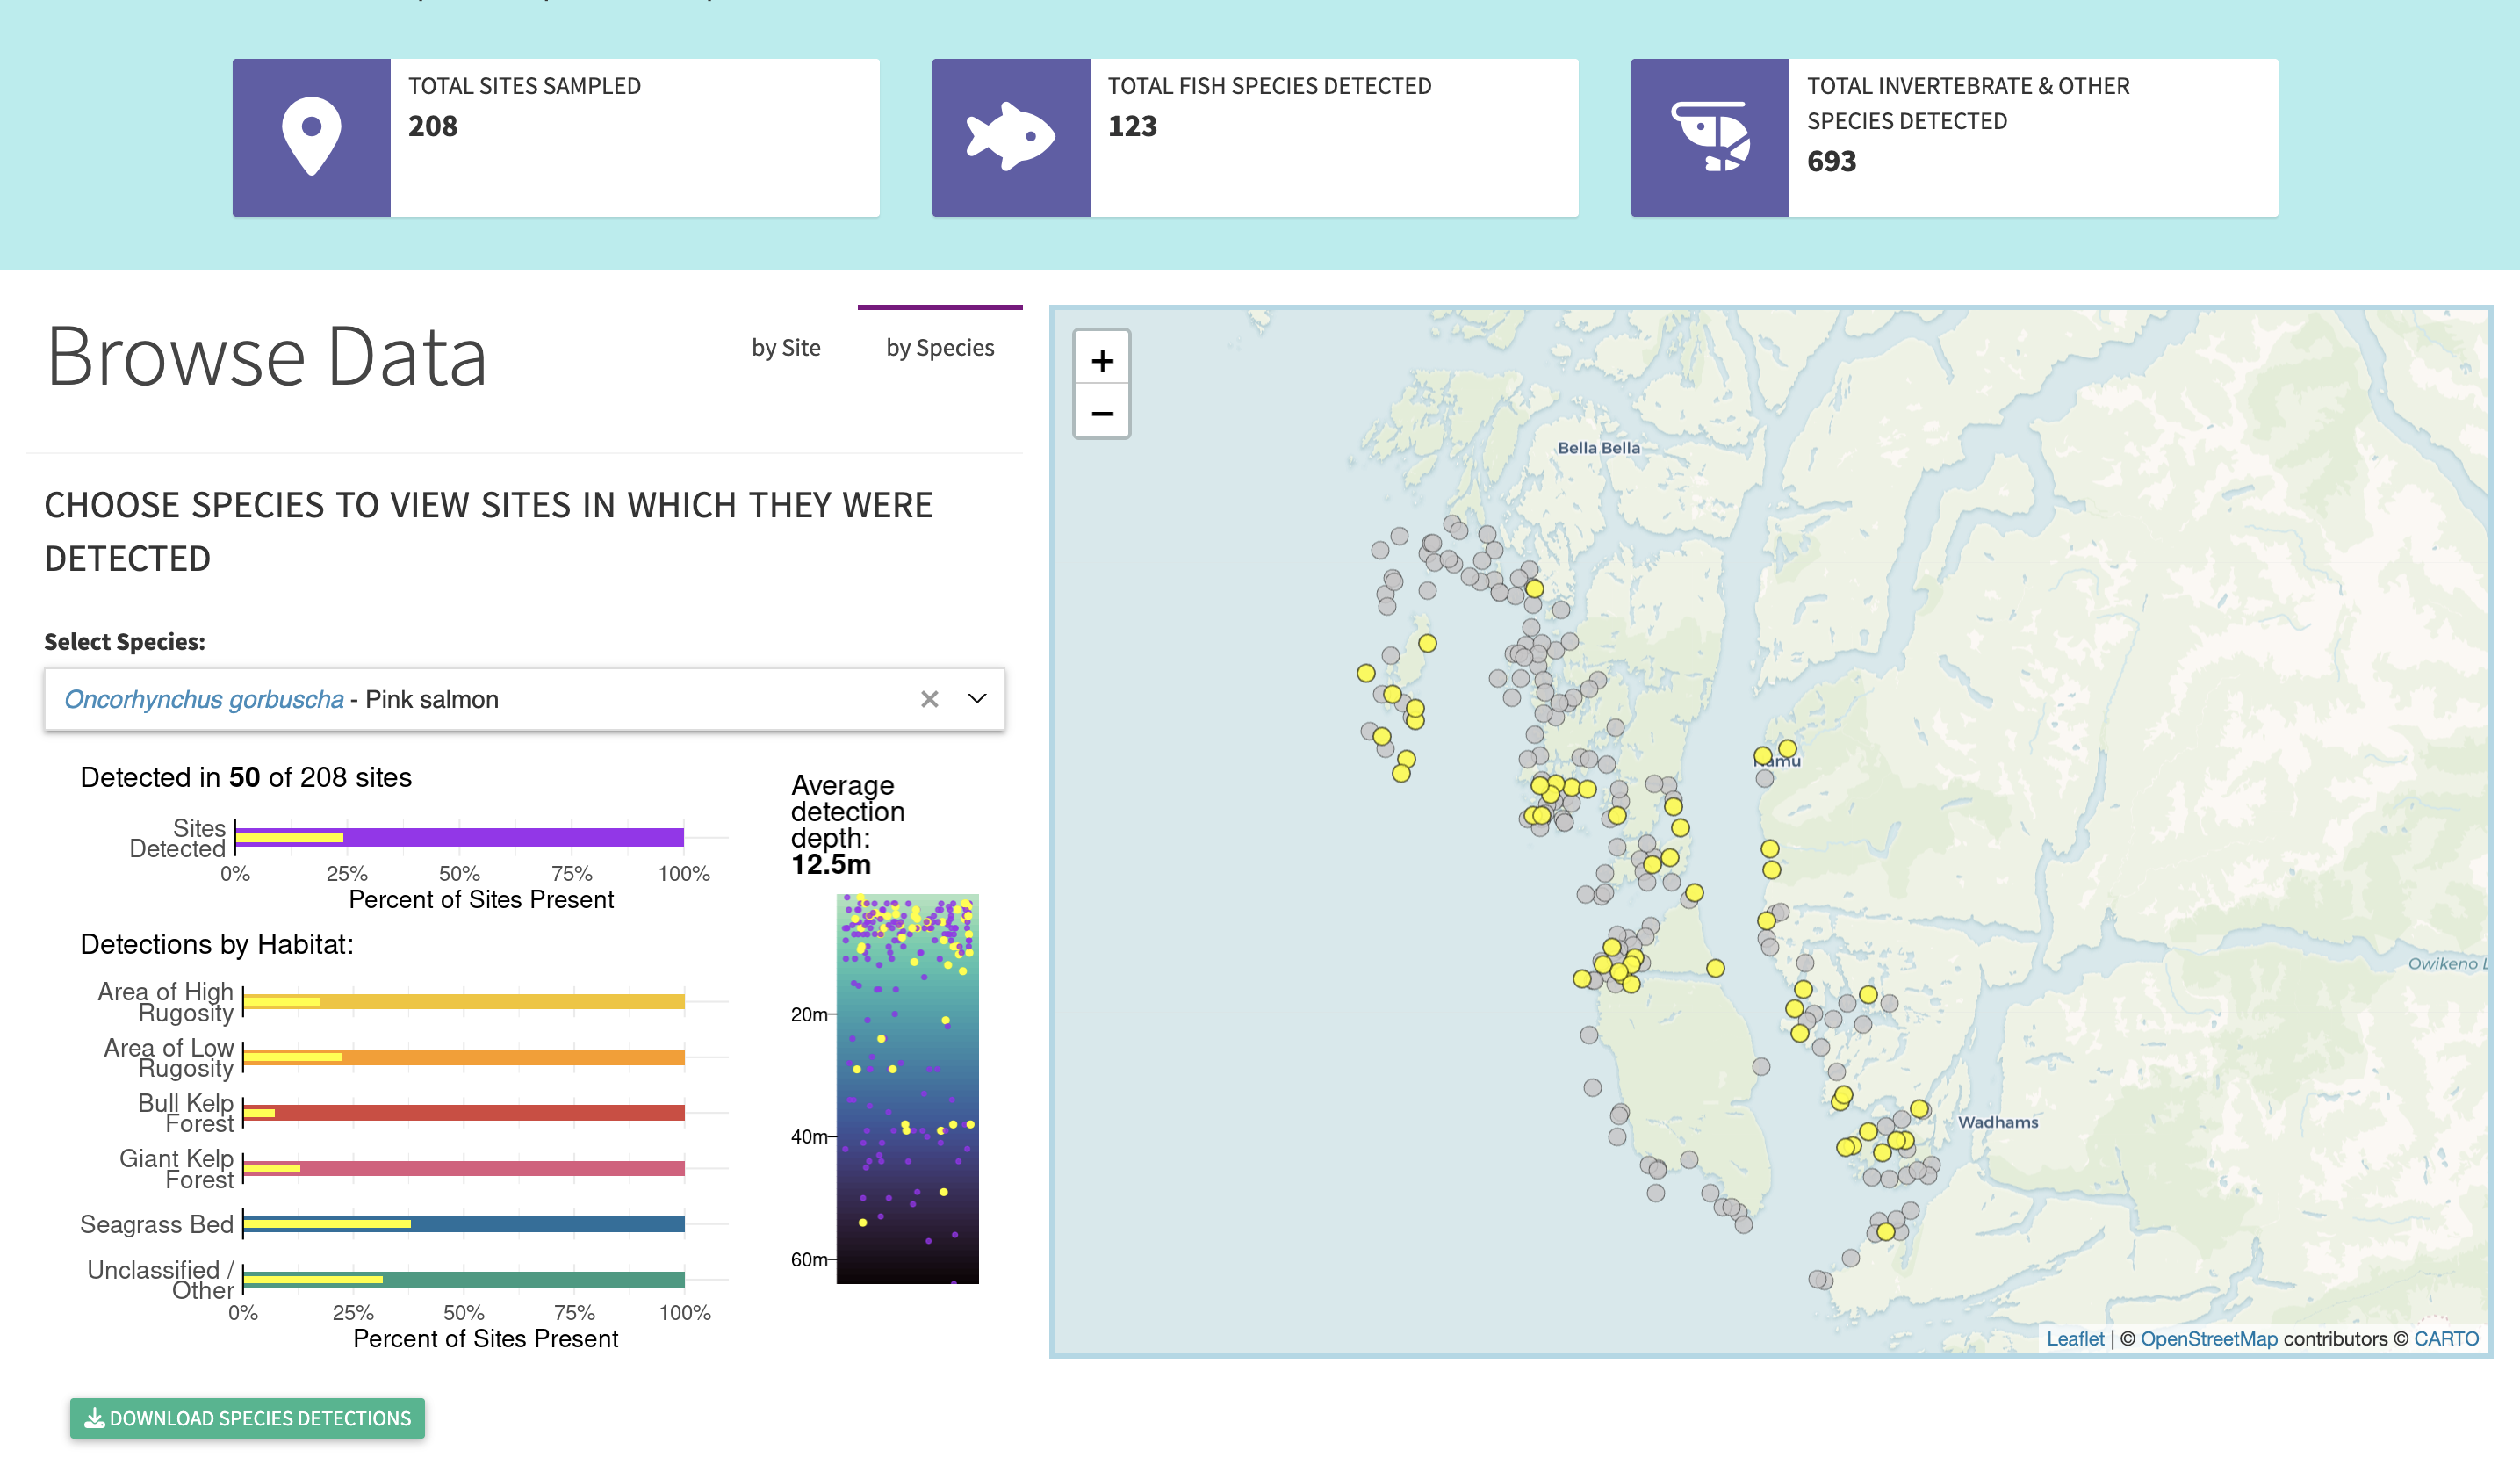Open the CARTO attribution link
Viewport: 2520px width, 1479px height.
[2445, 1338]
